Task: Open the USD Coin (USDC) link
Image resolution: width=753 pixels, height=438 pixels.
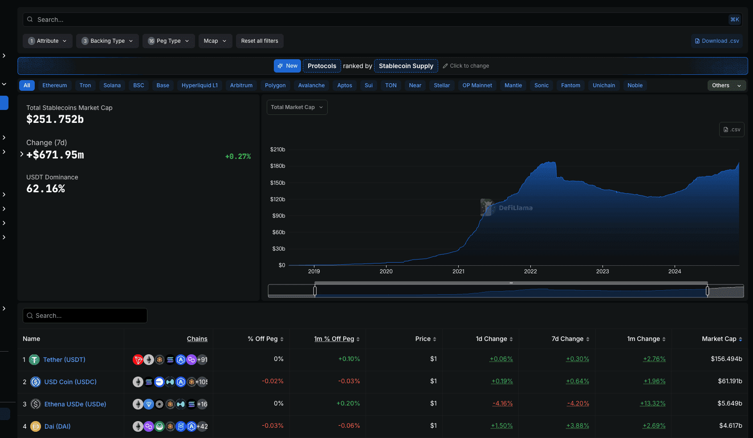Action: tap(70, 382)
